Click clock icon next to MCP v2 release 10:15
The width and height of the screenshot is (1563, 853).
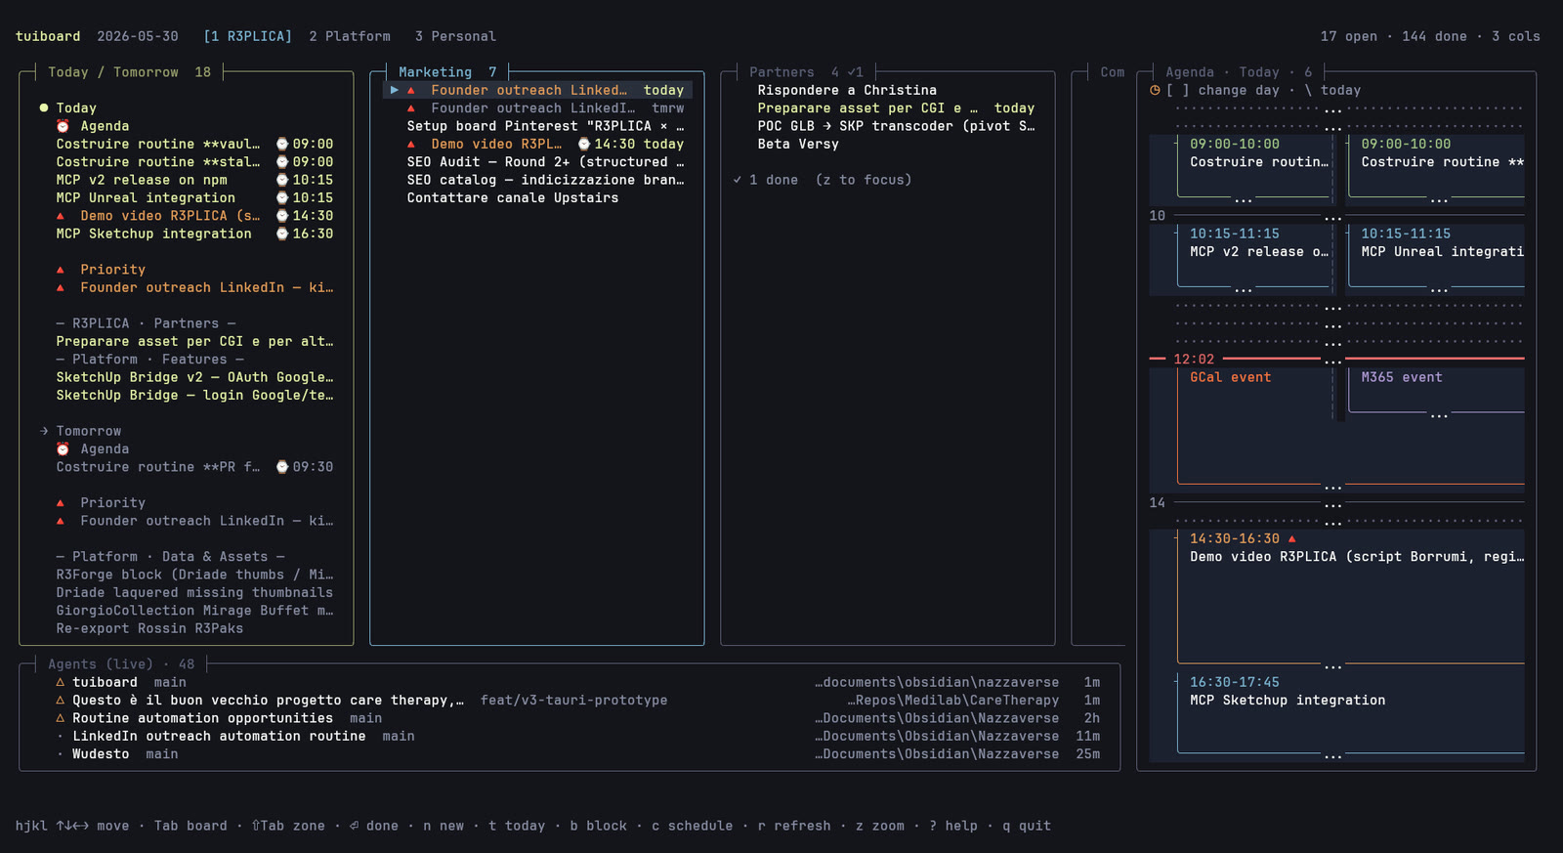(x=282, y=180)
